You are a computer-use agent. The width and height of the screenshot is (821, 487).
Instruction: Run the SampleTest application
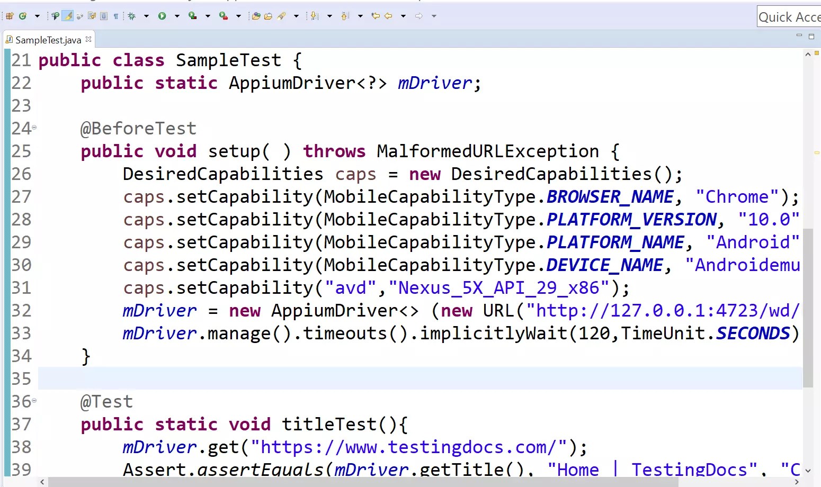pyautogui.click(x=162, y=16)
